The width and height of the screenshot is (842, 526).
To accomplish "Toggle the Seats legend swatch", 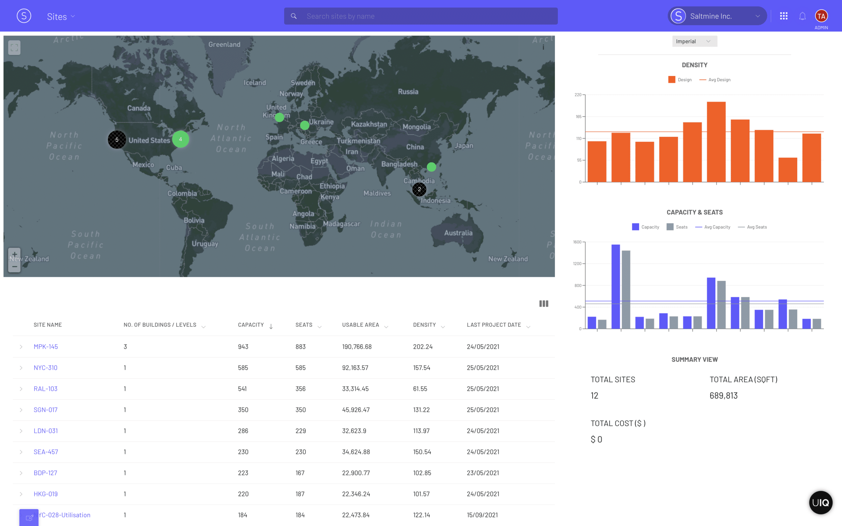I will pyautogui.click(x=670, y=227).
